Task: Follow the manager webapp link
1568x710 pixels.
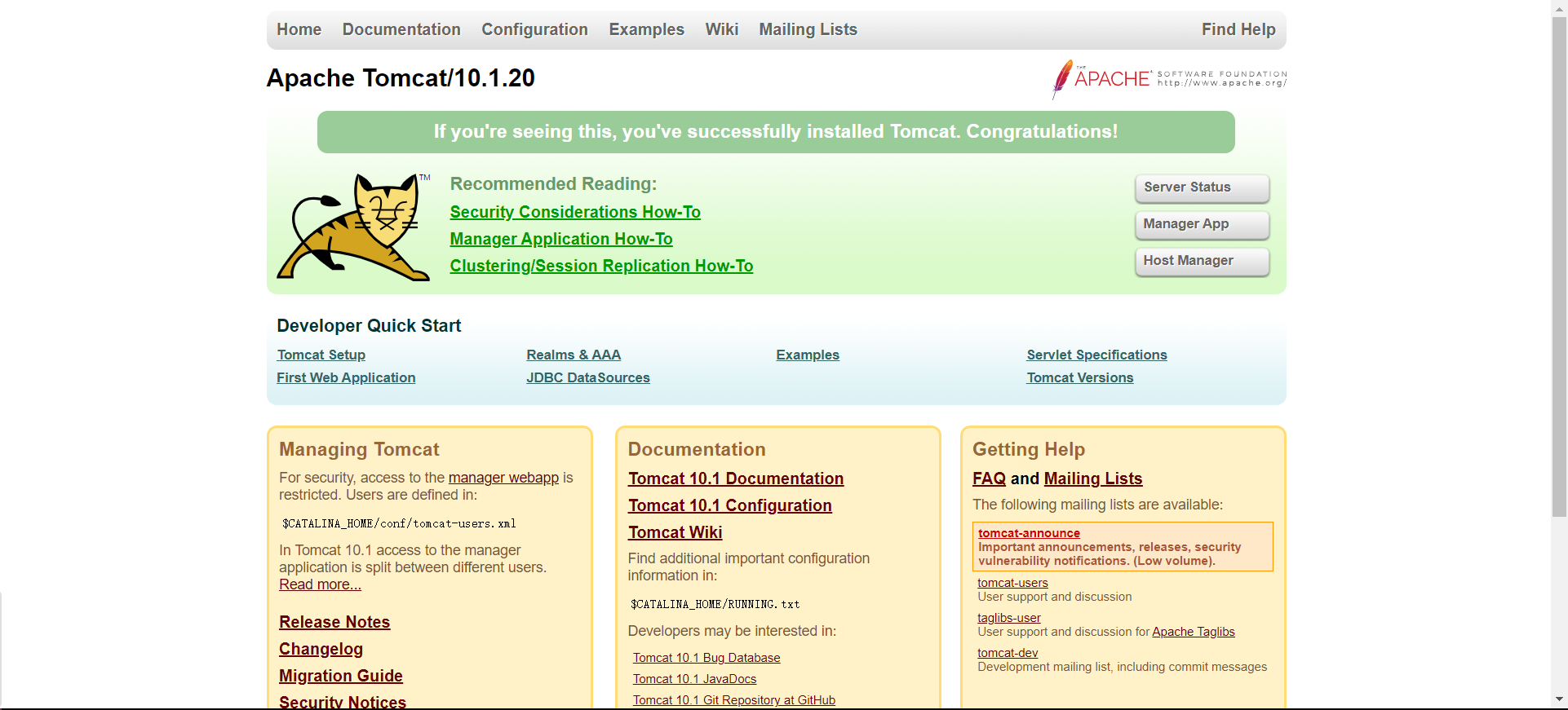Action: (x=503, y=478)
